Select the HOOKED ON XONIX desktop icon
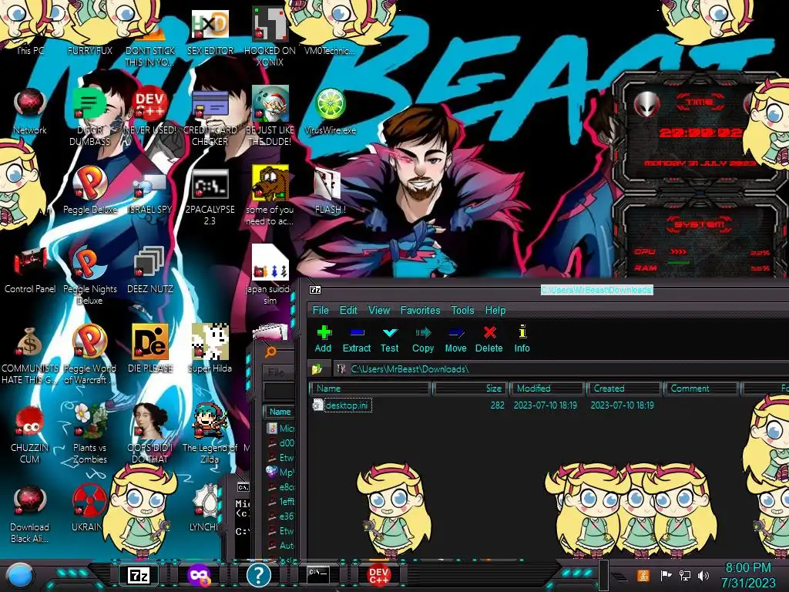Screen dimensions: 789x592 point(270,35)
